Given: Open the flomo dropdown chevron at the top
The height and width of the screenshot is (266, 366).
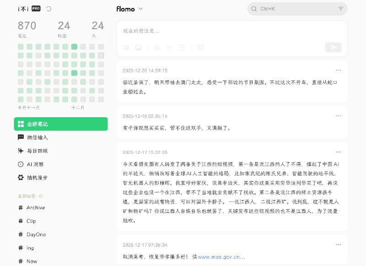Looking at the screenshot, I should tap(140, 9).
